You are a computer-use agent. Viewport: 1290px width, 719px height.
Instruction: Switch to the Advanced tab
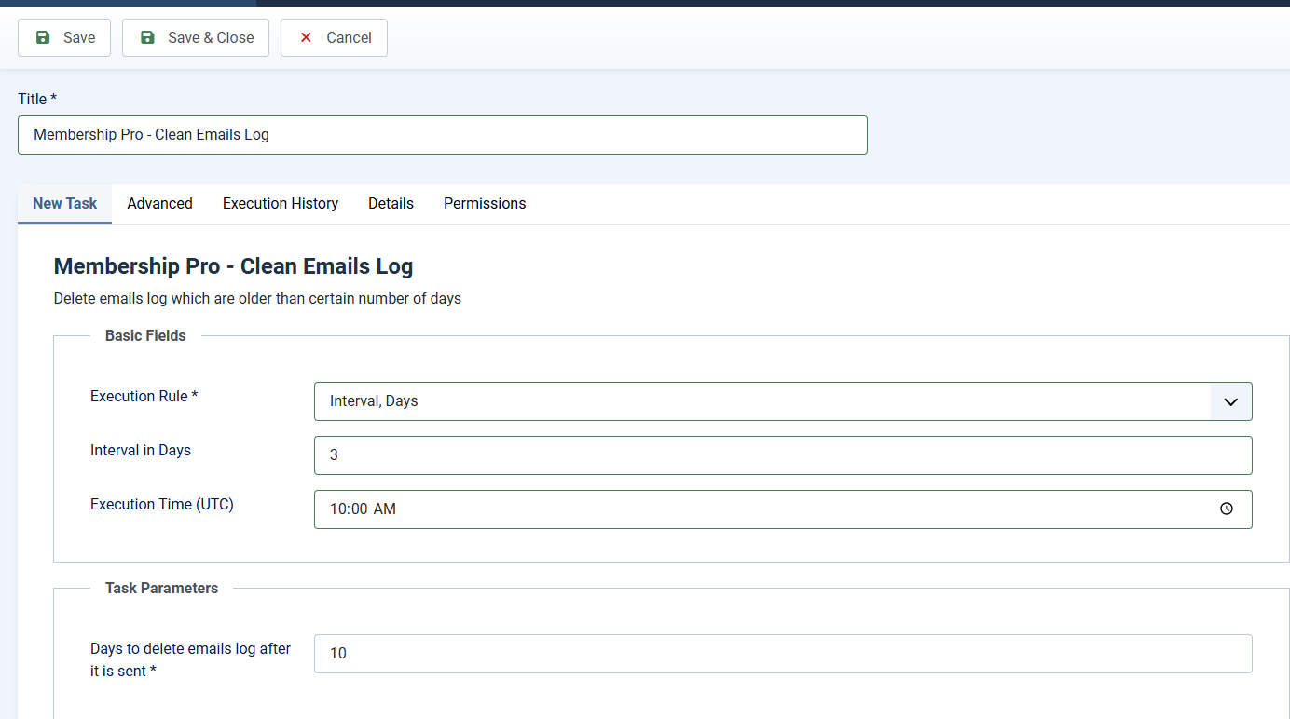point(160,204)
